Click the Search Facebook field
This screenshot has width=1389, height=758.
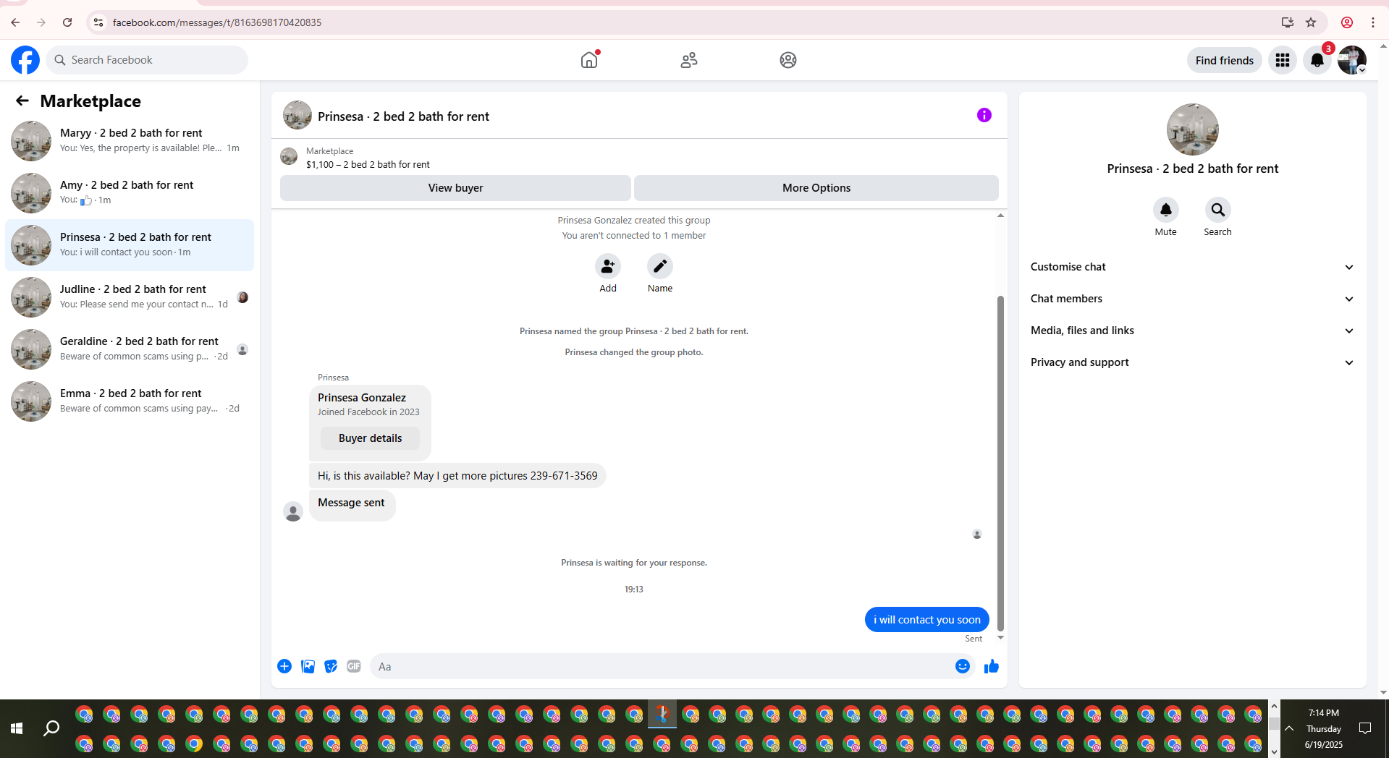(x=147, y=60)
